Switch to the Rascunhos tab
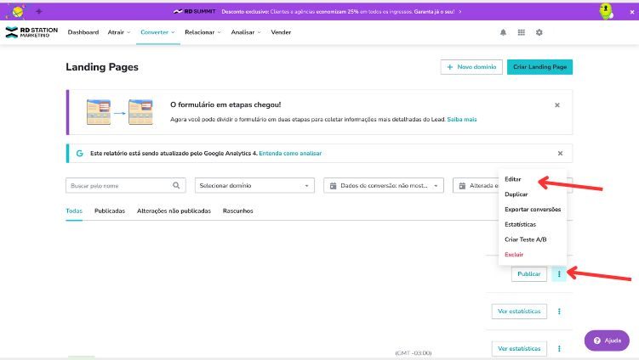Viewport: 639px width, 360px height. tap(238, 211)
